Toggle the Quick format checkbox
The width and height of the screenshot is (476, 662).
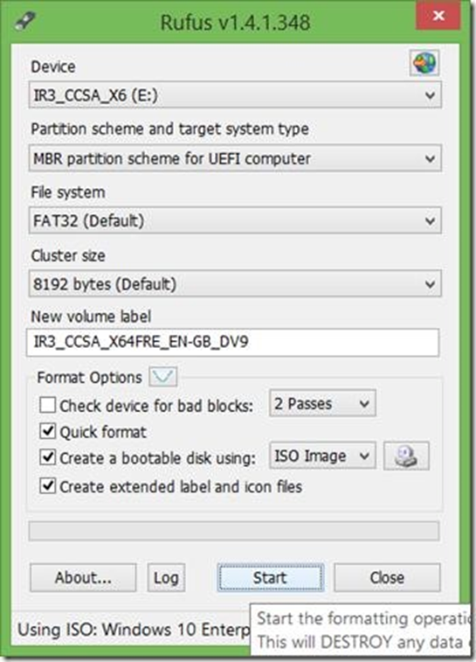(x=47, y=431)
